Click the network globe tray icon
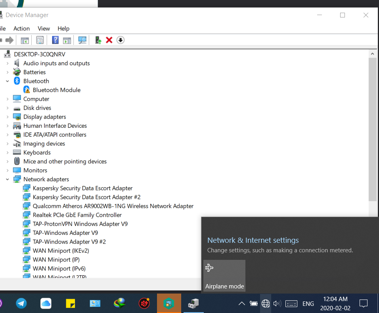Viewport: 379px width, 313px height. click(x=265, y=303)
